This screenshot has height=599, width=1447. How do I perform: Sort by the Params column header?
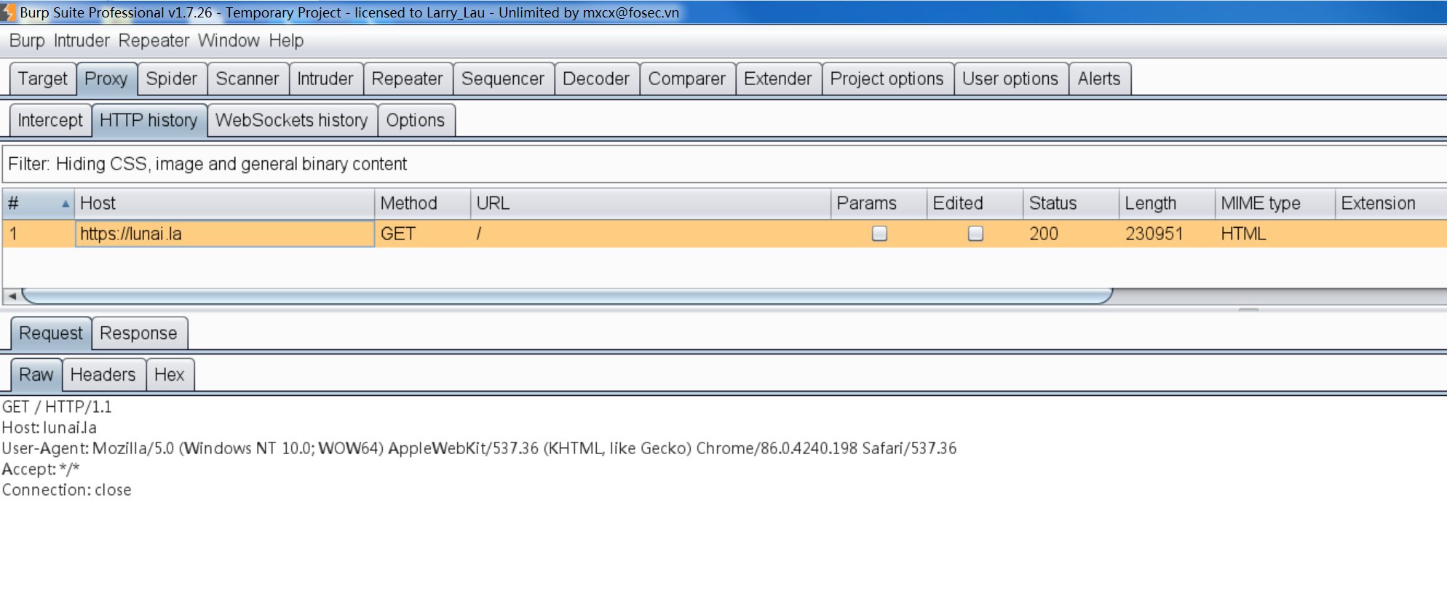pos(879,204)
